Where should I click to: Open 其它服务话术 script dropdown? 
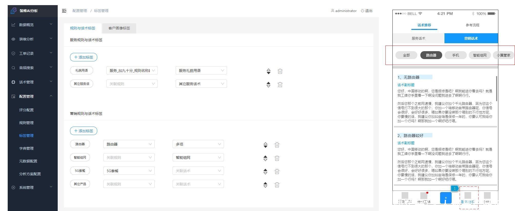tap(201, 84)
